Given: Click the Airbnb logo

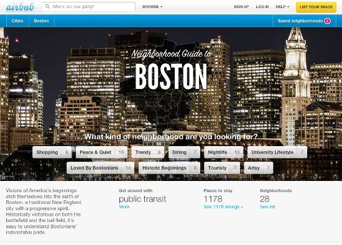Looking at the screenshot, I should point(21,7).
